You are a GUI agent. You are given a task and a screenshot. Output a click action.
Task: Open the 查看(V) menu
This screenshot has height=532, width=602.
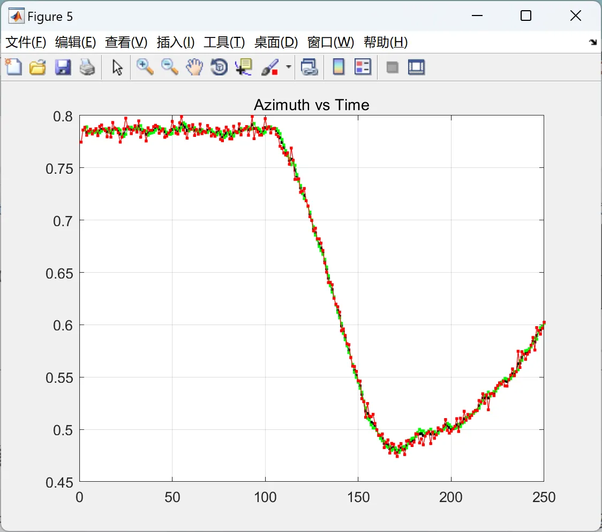(x=126, y=42)
